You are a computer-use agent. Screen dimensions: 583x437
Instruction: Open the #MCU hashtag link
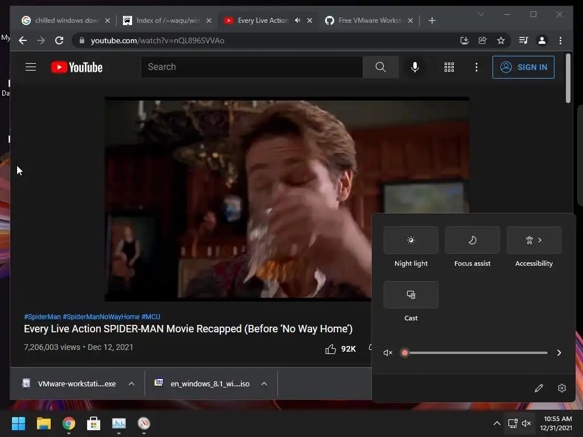click(x=150, y=316)
